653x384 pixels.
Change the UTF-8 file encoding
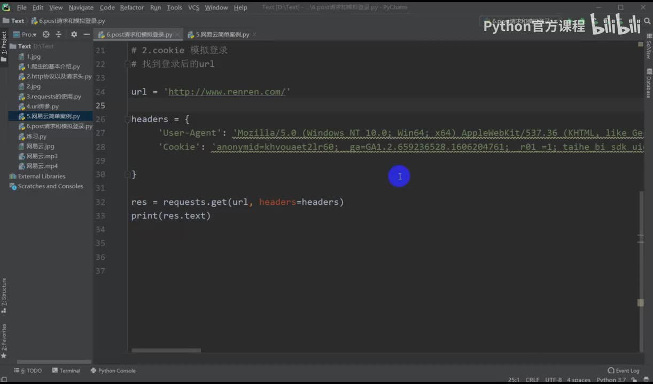click(553, 380)
